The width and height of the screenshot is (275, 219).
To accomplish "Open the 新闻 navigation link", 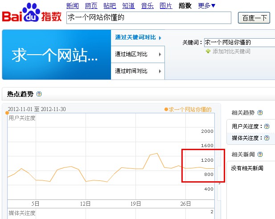I will [x=72, y=6].
